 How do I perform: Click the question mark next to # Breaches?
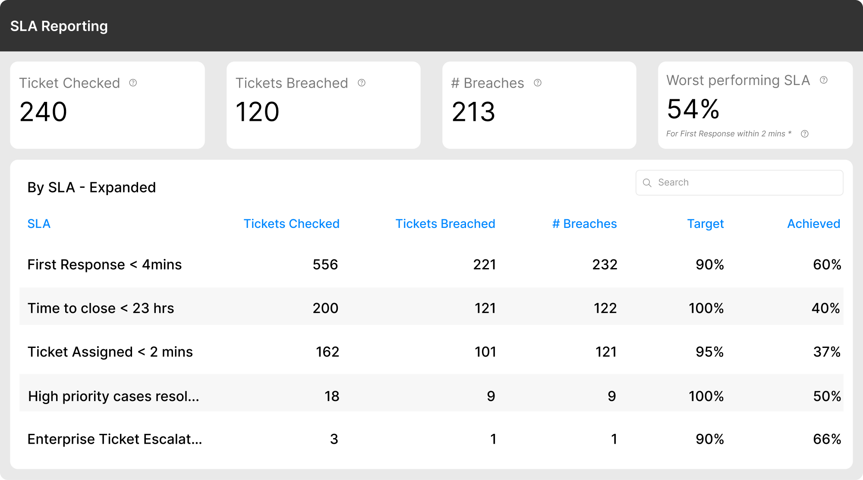(x=538, y=82)
